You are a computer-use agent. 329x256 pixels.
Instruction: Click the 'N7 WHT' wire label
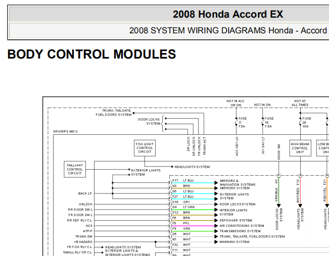click(x=181, y=239)
